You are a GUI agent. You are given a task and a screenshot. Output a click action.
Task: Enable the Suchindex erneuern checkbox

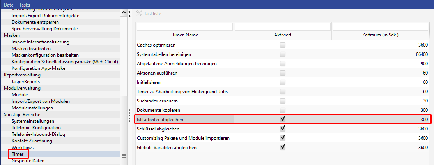coord(283,101)
